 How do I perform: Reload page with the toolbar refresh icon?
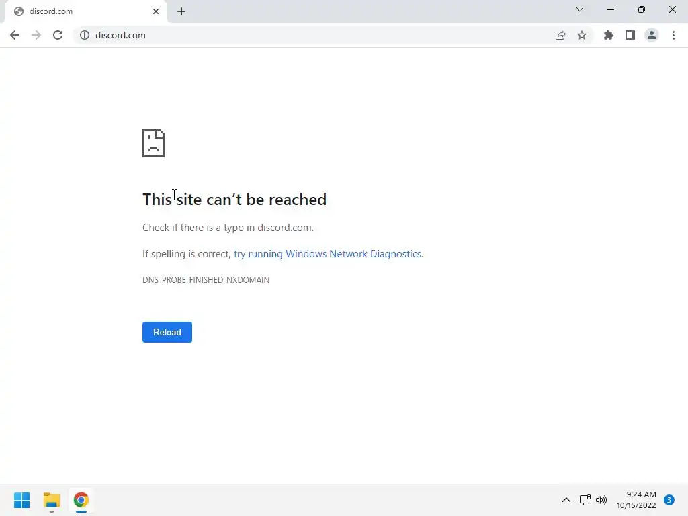tap(58, 35)
